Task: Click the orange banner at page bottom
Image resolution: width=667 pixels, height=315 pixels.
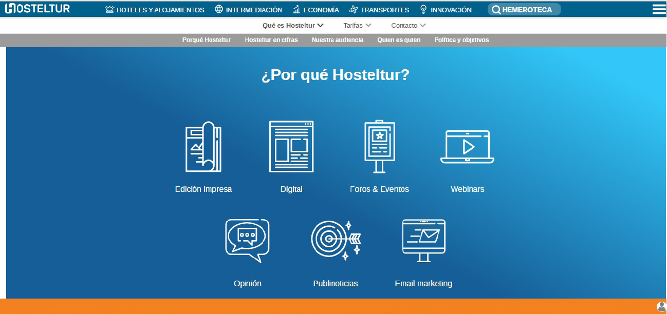Action: [x=329, y=307]
